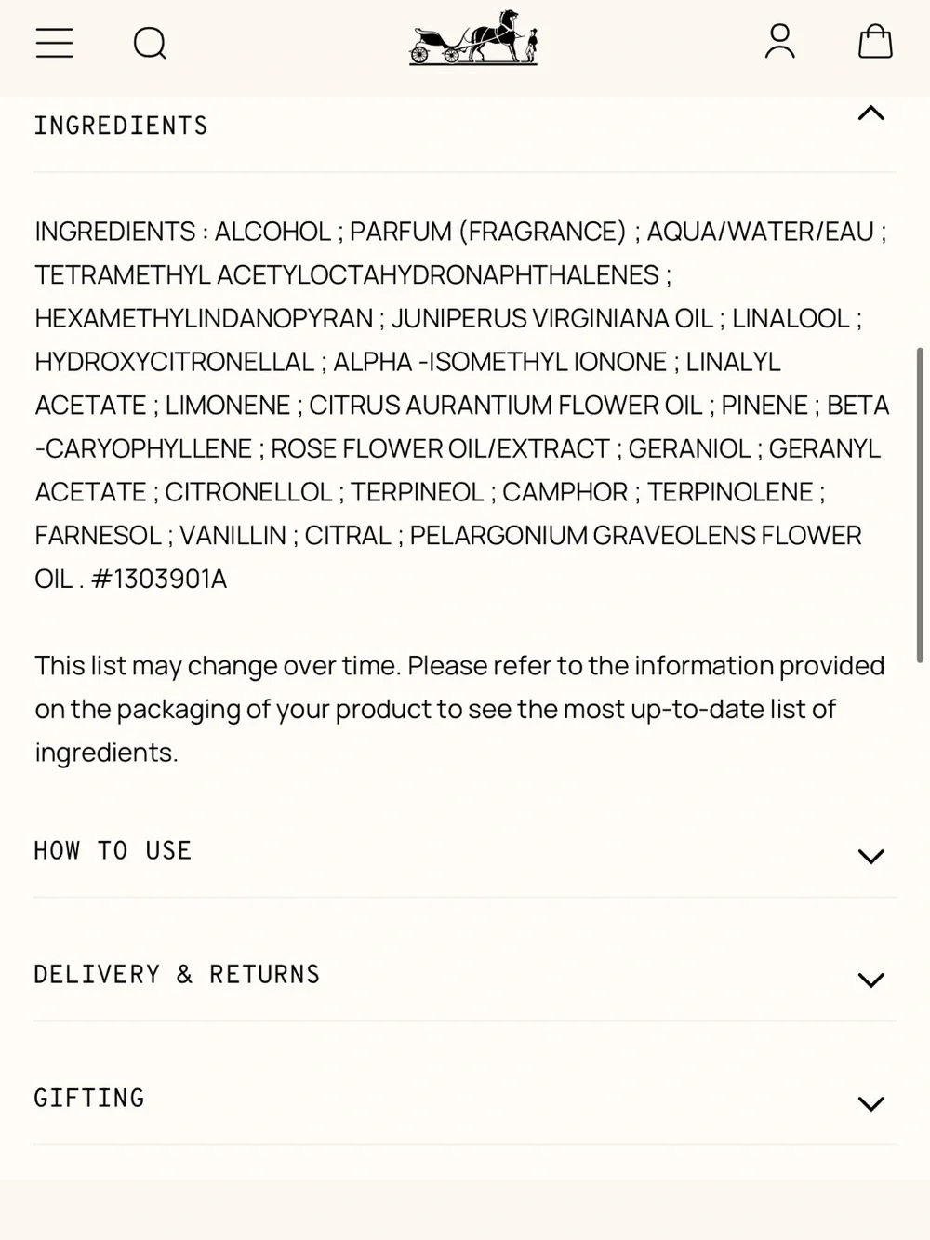Image resolution: width=930 pixels, height=1240 pixels.
Task: Click ROSE FLOWER OIL/EXTRACT ingredient text
Action: pyautogui.click(x=440, y=448)
